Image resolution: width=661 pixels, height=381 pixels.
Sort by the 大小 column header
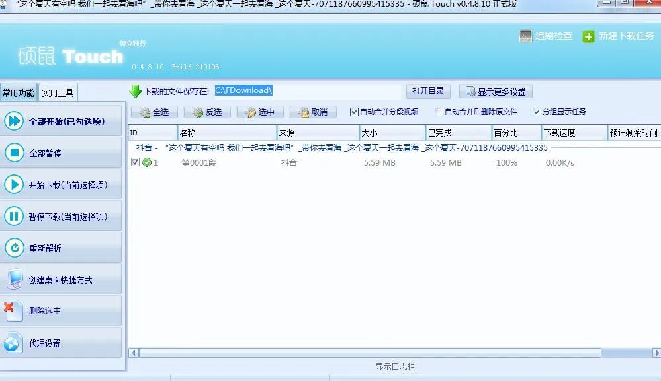(x=392, y=133)
